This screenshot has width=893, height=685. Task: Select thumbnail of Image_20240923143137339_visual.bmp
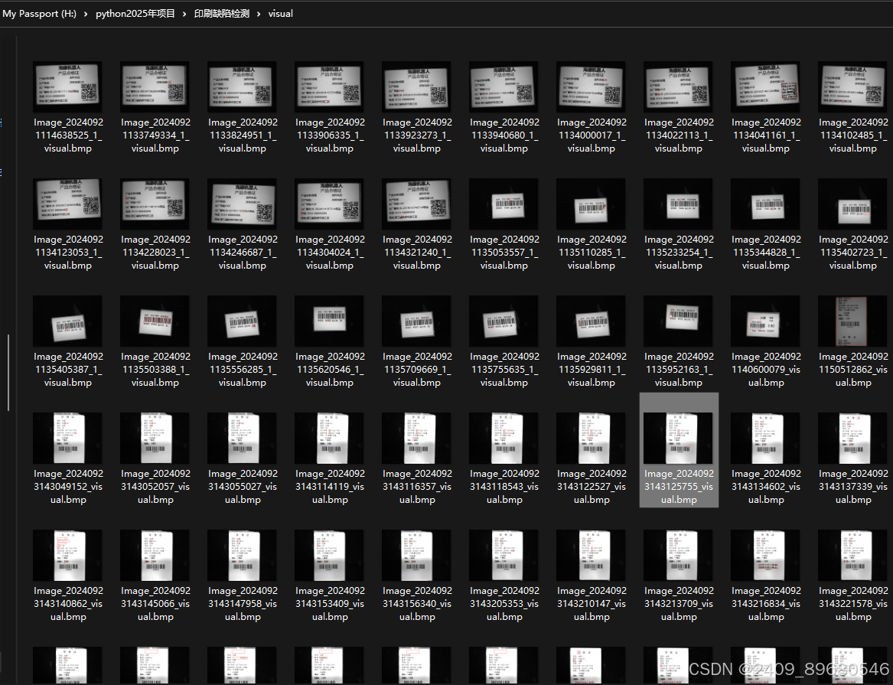[852, 439]
